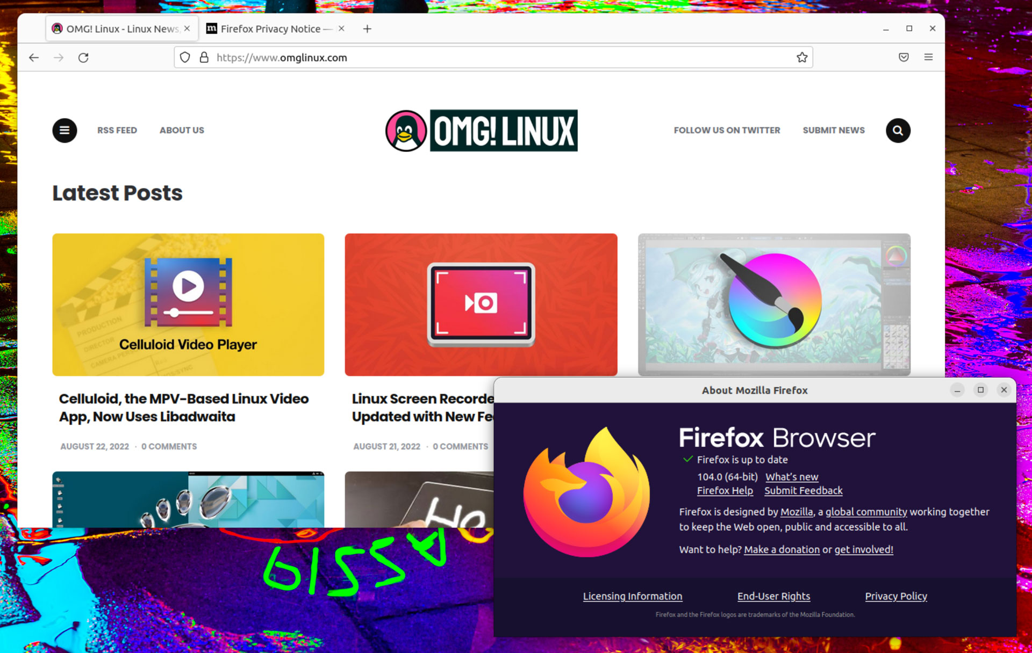Open the ABOUT US menu link
The image size is (1032, 653).
(x=182, y=130)
